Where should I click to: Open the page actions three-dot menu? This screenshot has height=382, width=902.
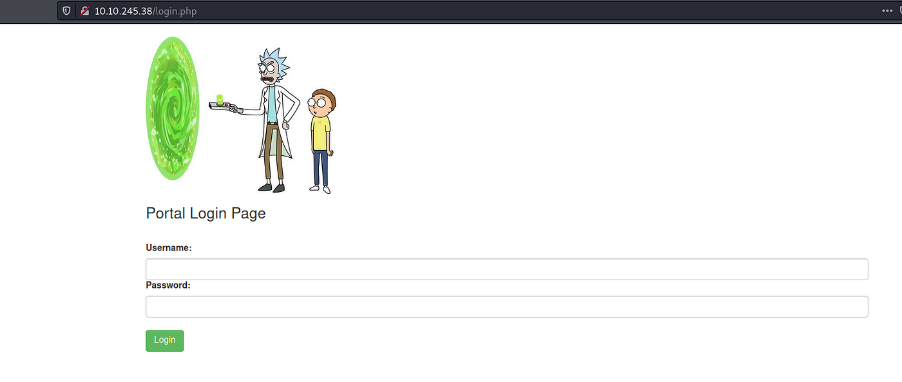[x=887, y=11]
